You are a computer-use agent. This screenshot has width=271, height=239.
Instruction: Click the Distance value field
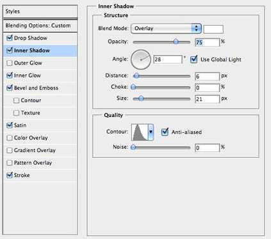tap(207, 76)
